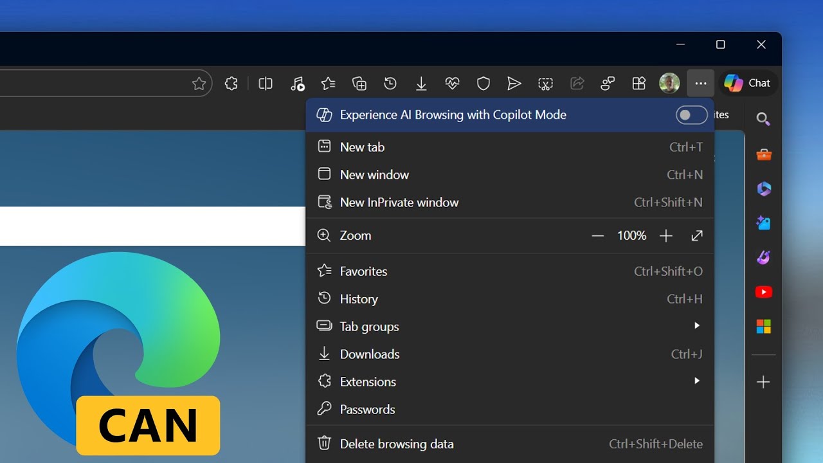Toggle the Copilot Mode switch
823x463 pixels.
[x=692, y=115]
